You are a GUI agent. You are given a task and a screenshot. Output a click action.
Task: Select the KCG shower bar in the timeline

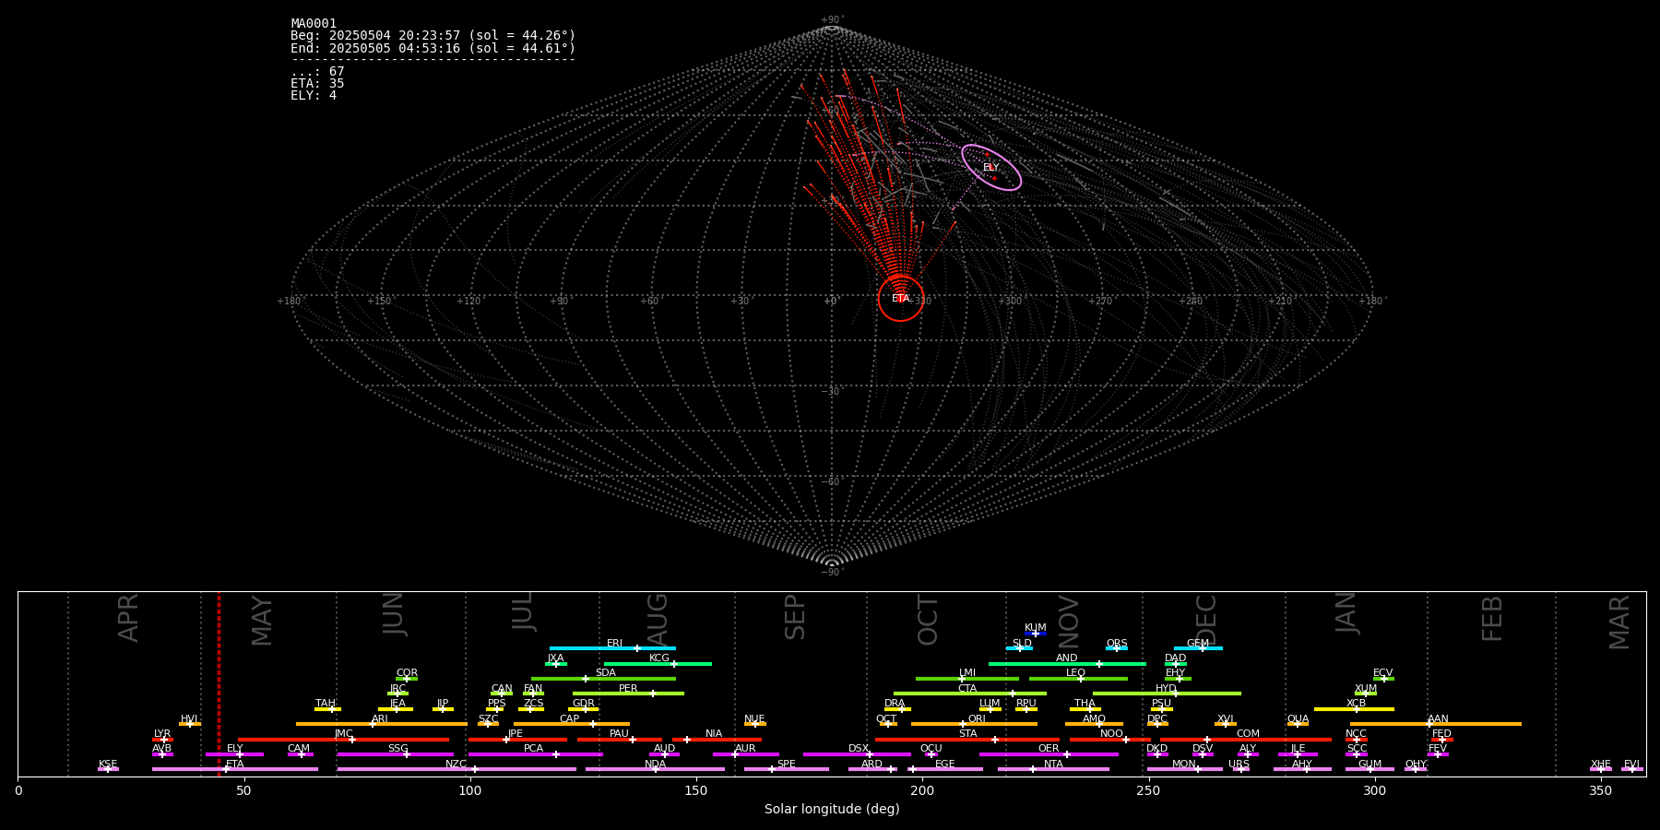click(658, 663)
